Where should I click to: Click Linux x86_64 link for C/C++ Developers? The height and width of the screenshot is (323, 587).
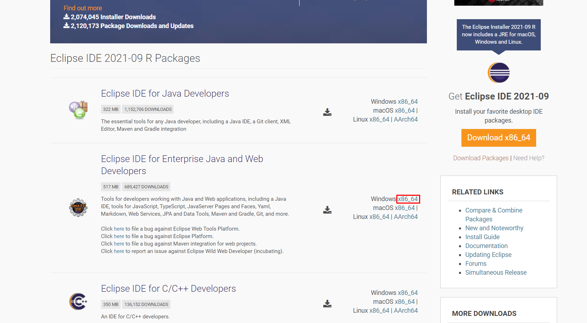(380, 311)
